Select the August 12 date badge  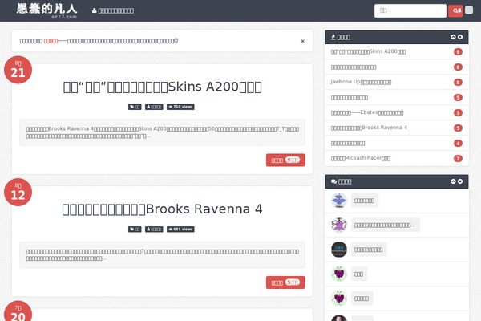(18, 192)
